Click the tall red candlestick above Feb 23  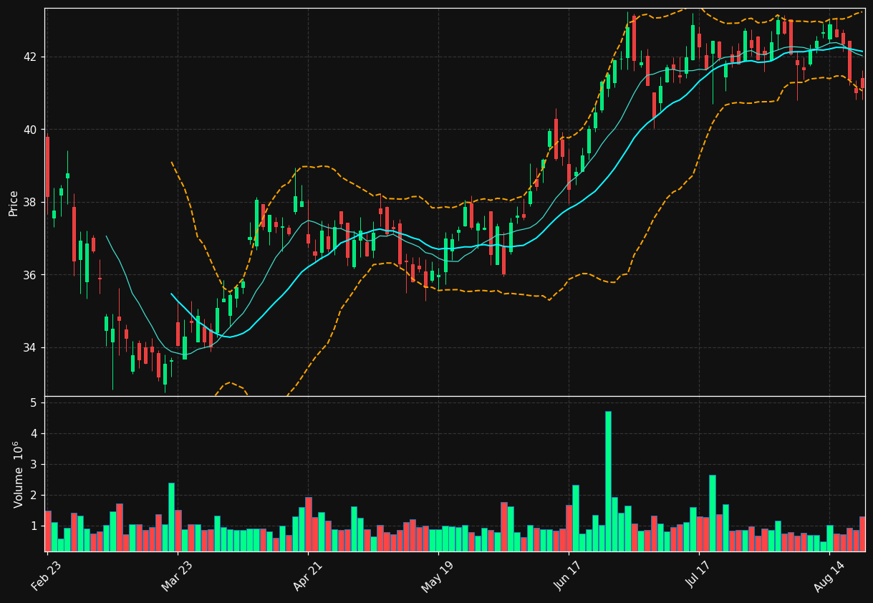click(x=47, y=167)
